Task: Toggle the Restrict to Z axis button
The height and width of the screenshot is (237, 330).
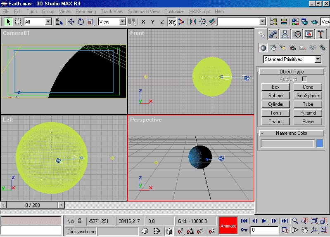Action: pyautogui.click(x=162, y=22)
